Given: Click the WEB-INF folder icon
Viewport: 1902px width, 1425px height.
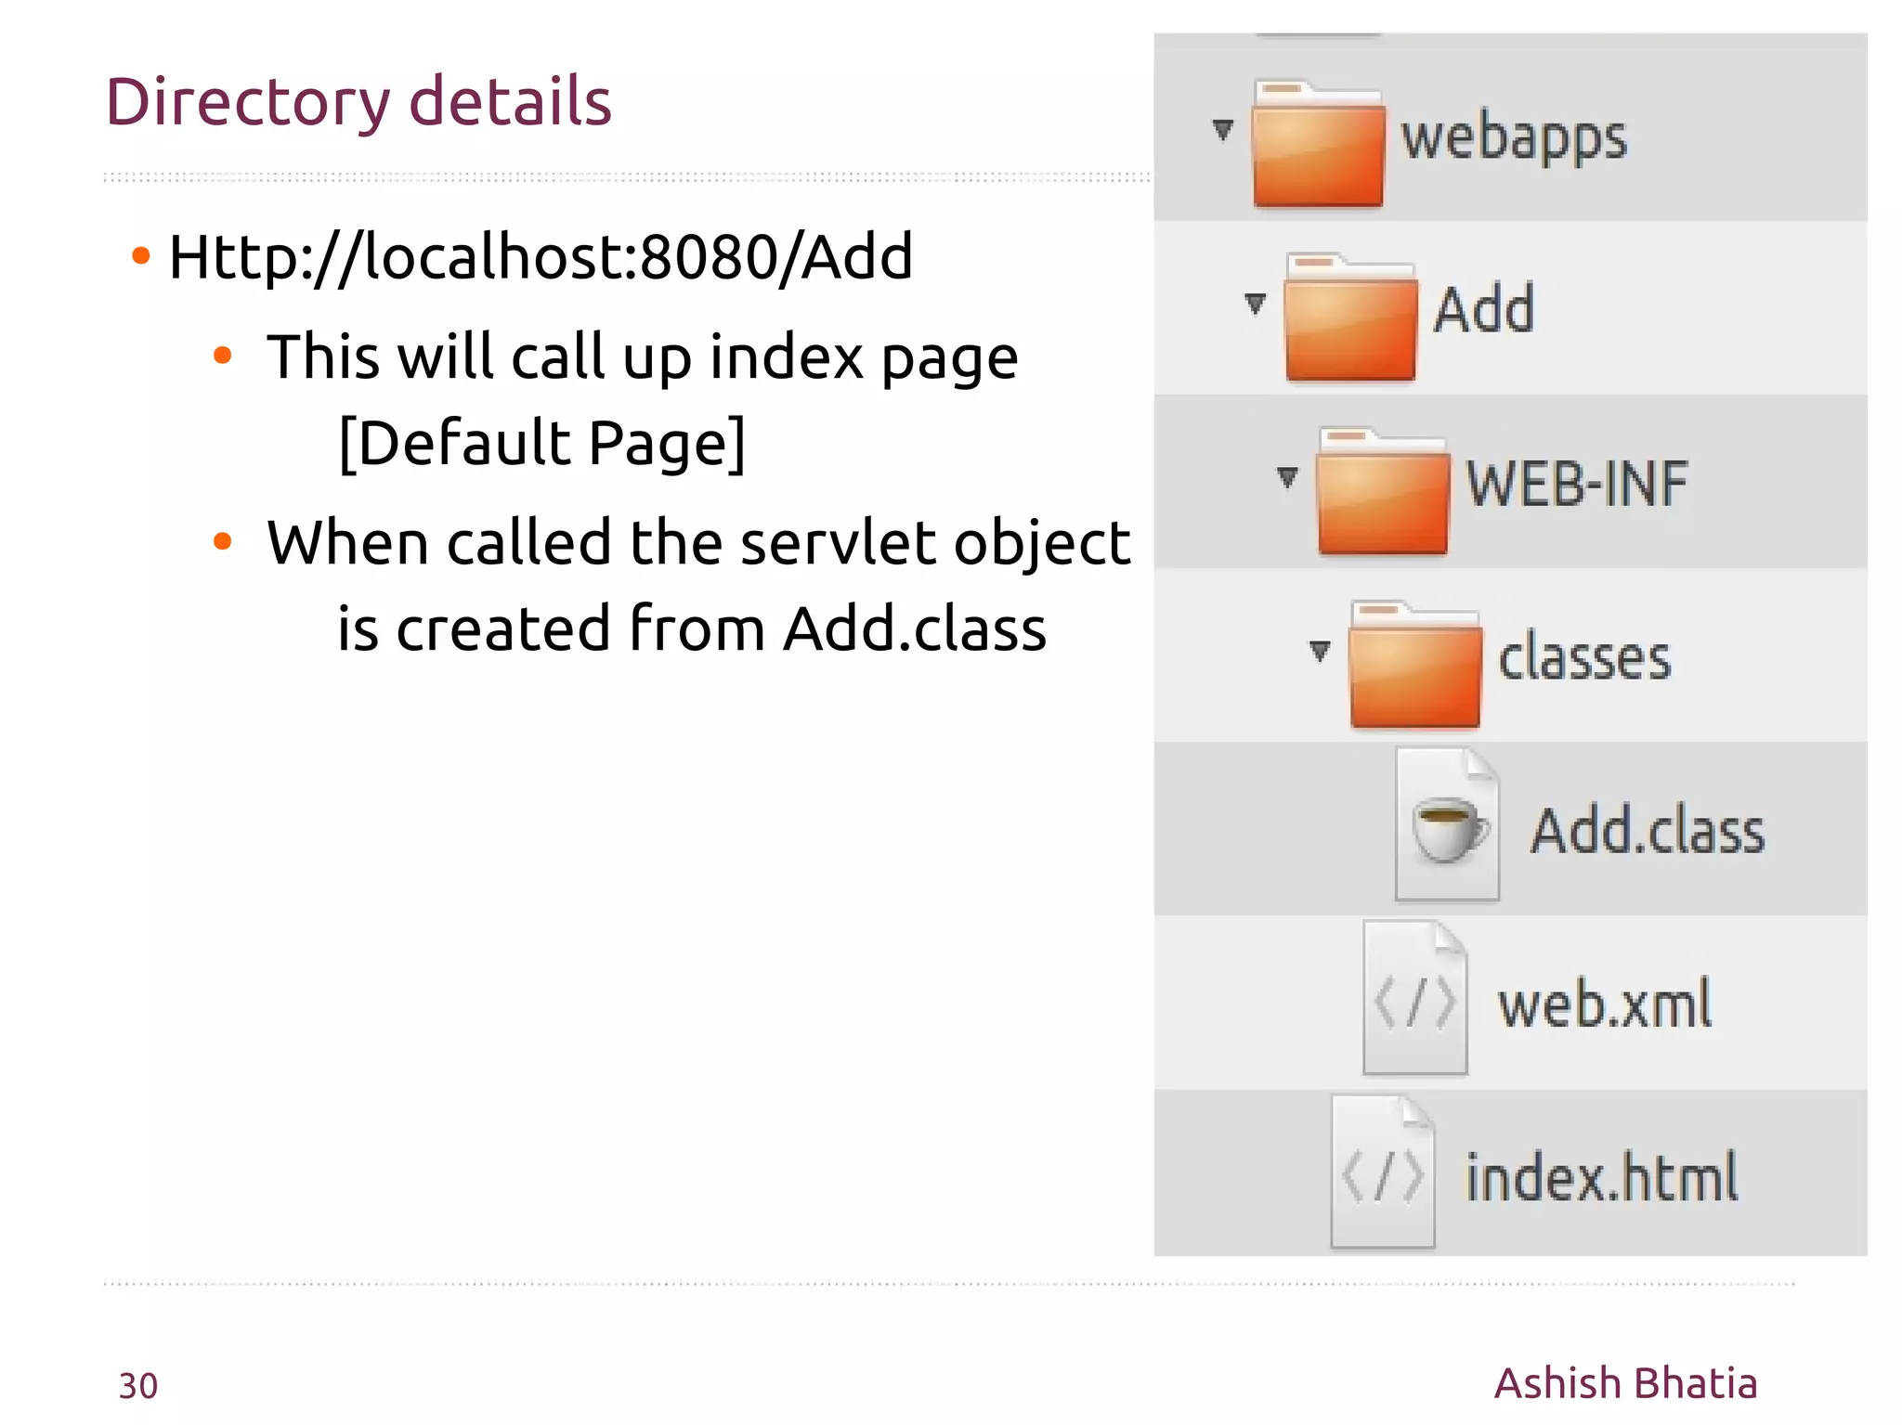Looking at the screenshot, I should coord(1383,491).
